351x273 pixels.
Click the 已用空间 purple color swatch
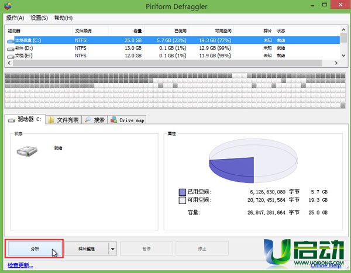tap(183, 192)
